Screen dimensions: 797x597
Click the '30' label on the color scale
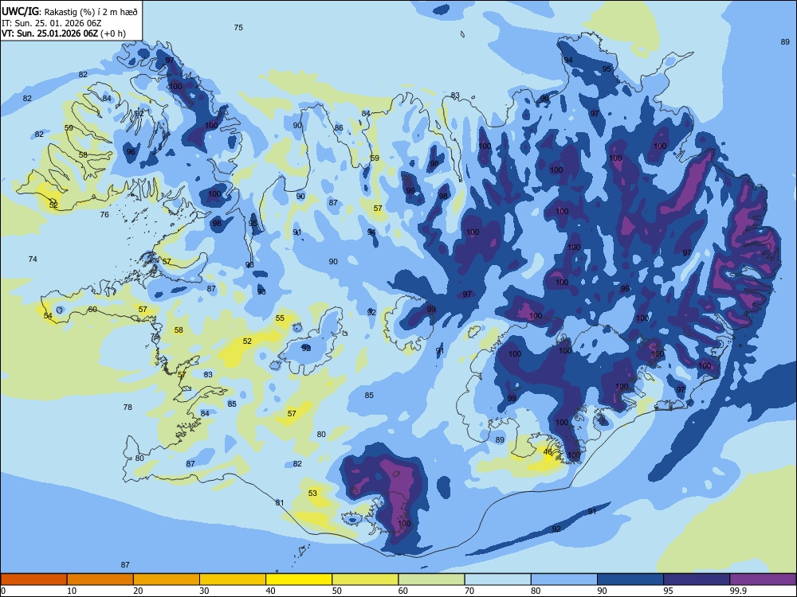click(x=204, y=591)
